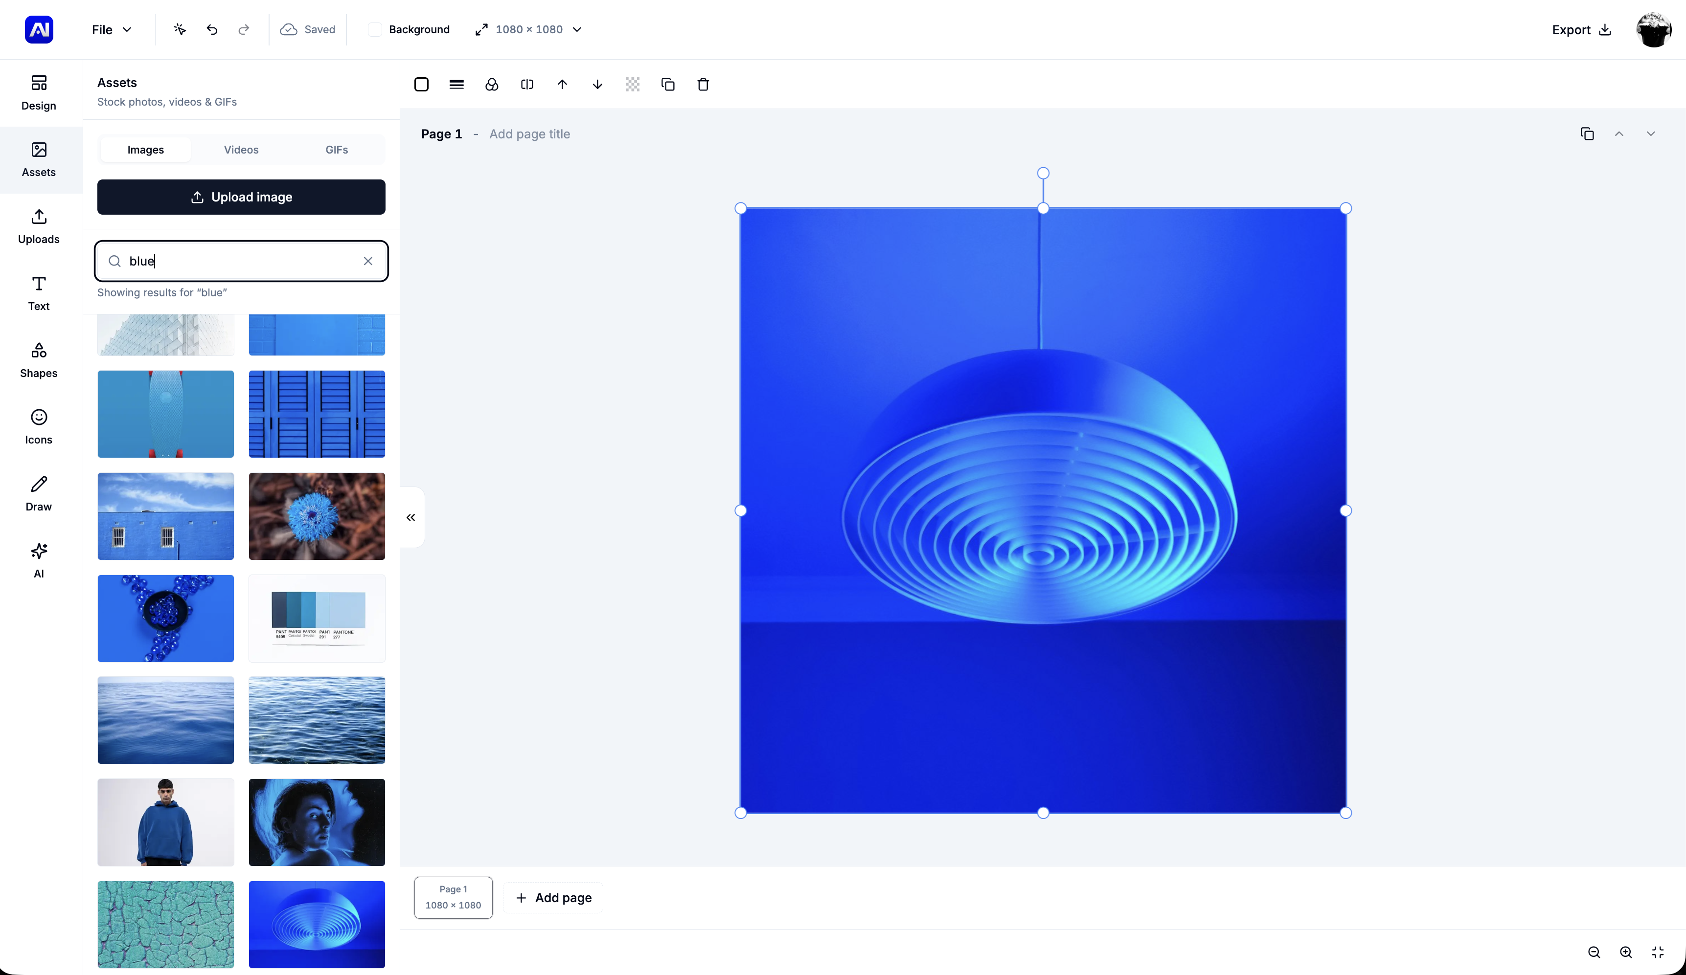Collapse the assets side panel

point(411,517)
